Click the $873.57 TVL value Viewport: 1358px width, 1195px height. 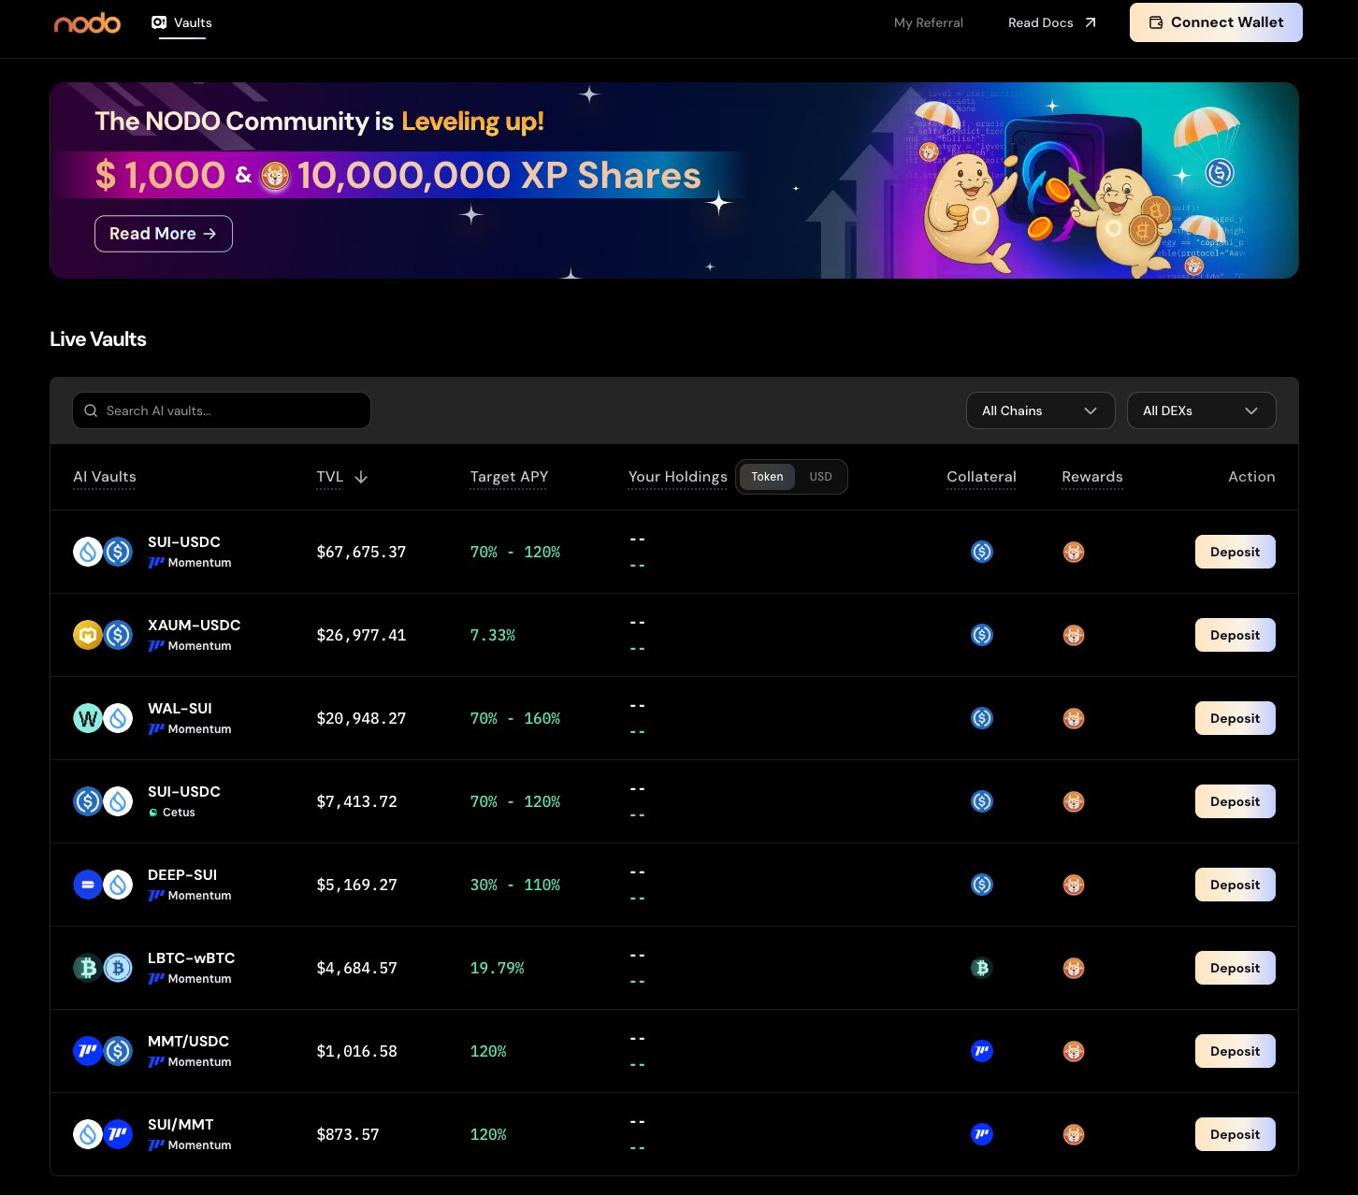point(348,1134)
